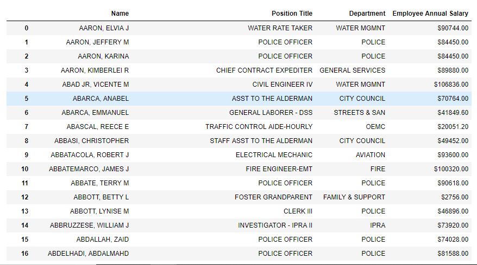Select the TRAFFIC CONTROL AIDE-HOURLY cell
Viewport: 477px width, 265px height.
259,127
